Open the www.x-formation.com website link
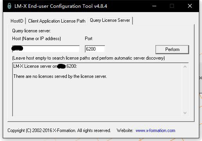The height and width of the screenshot is (141, 202). point(156,130)
